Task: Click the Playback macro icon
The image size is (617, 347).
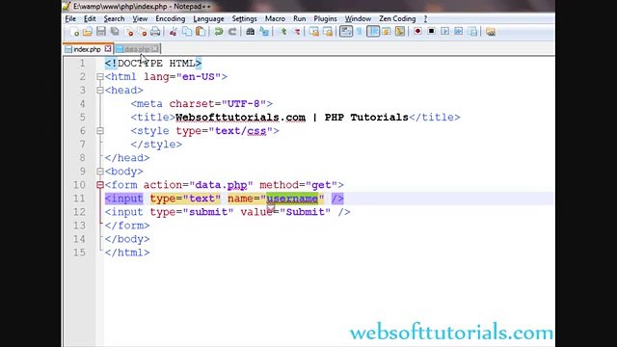Action: click(445, 32)
